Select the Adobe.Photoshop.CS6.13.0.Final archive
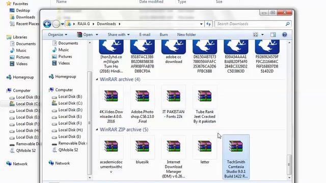The image size is (326, 183). [x=142, y=104]
